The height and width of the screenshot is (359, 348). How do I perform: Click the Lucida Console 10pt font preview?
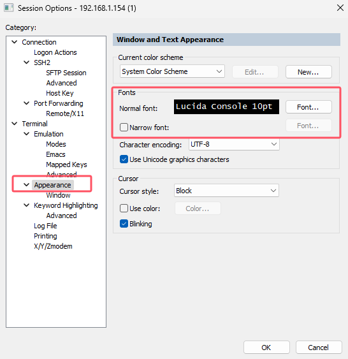point(226,106)
